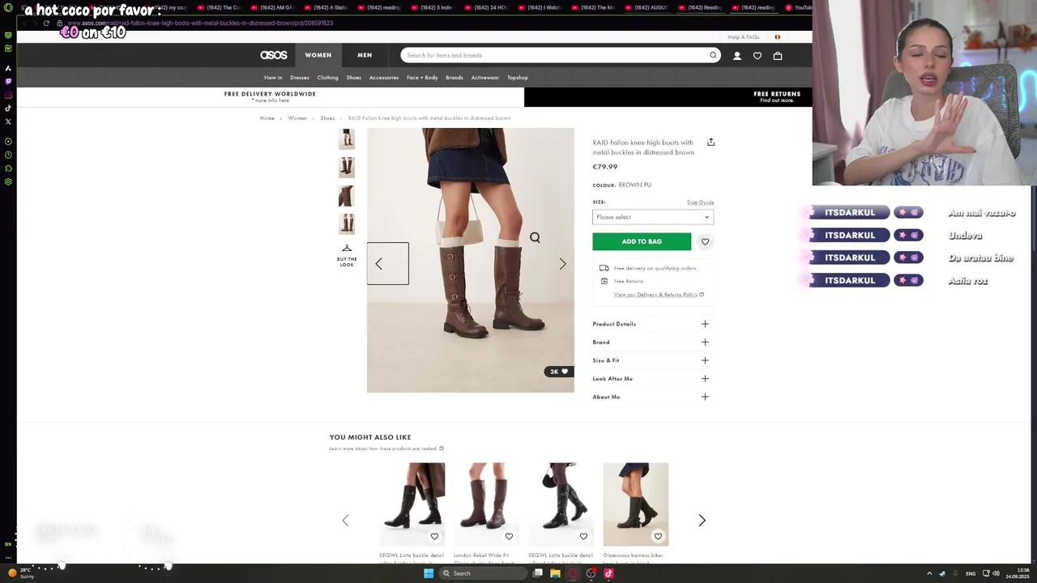Favorite the London Rebel Wide Fit boots
Image resolution: width=1037 pixels, height=583 pixels.
pos(509,536)
